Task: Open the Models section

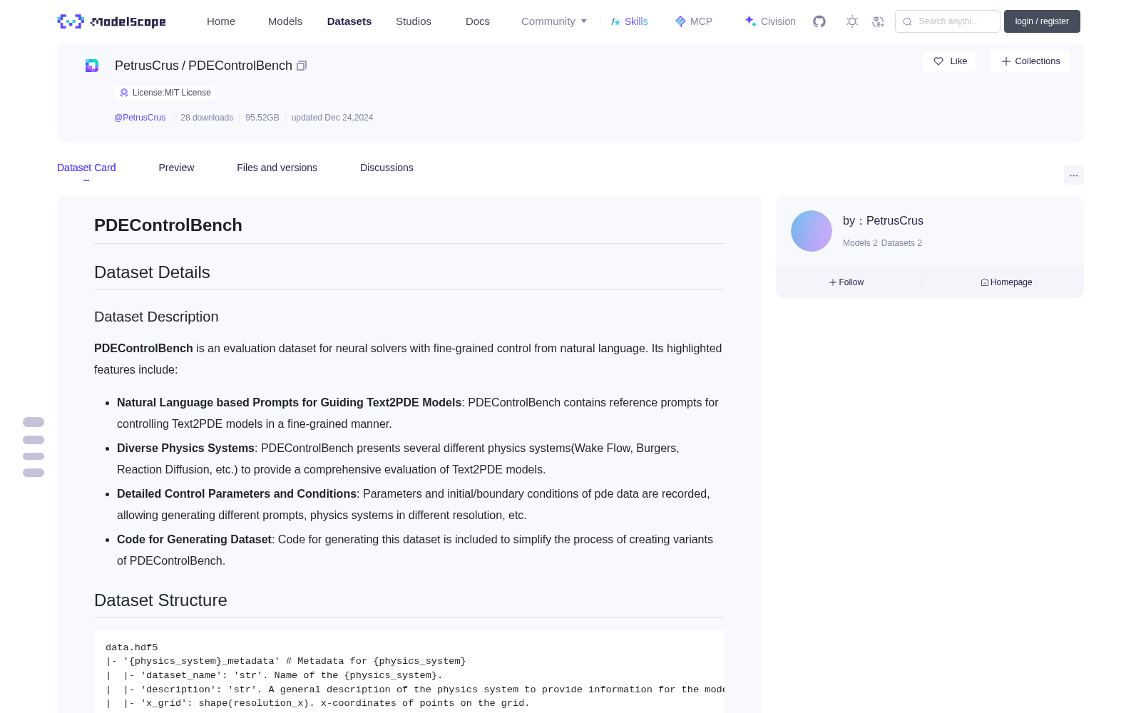Action: [x=285, y=21]
